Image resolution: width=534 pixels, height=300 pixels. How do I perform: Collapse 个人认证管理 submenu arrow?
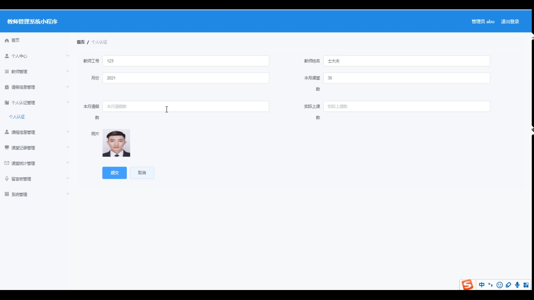point(68,102)
